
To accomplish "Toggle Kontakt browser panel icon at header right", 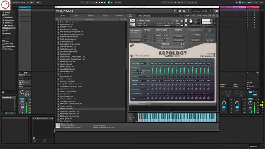I will pyautogui.click(x=216, y=11).
